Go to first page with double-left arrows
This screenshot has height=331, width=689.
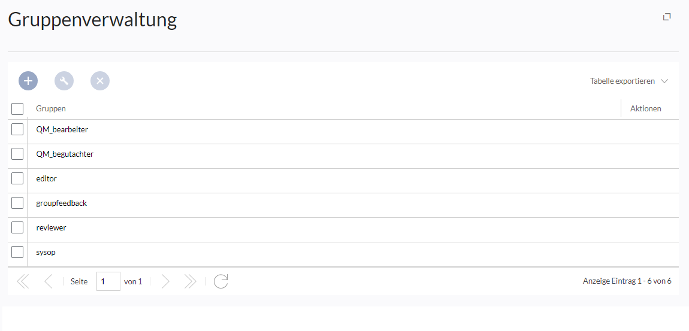coord(23,281)
